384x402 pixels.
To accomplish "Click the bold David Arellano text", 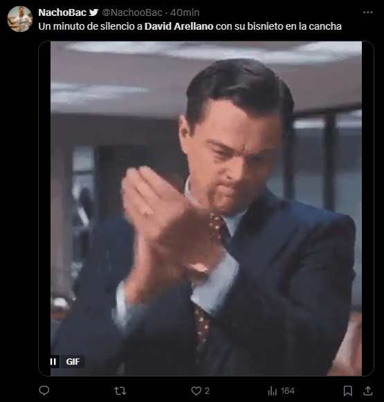I will 179,26.
